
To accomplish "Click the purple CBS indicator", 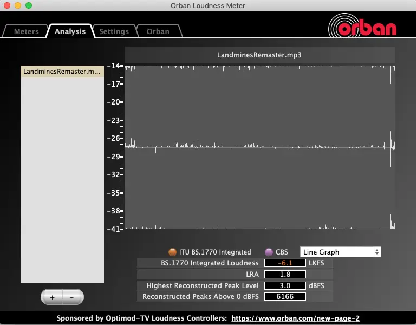I will (x=269, y=252).
